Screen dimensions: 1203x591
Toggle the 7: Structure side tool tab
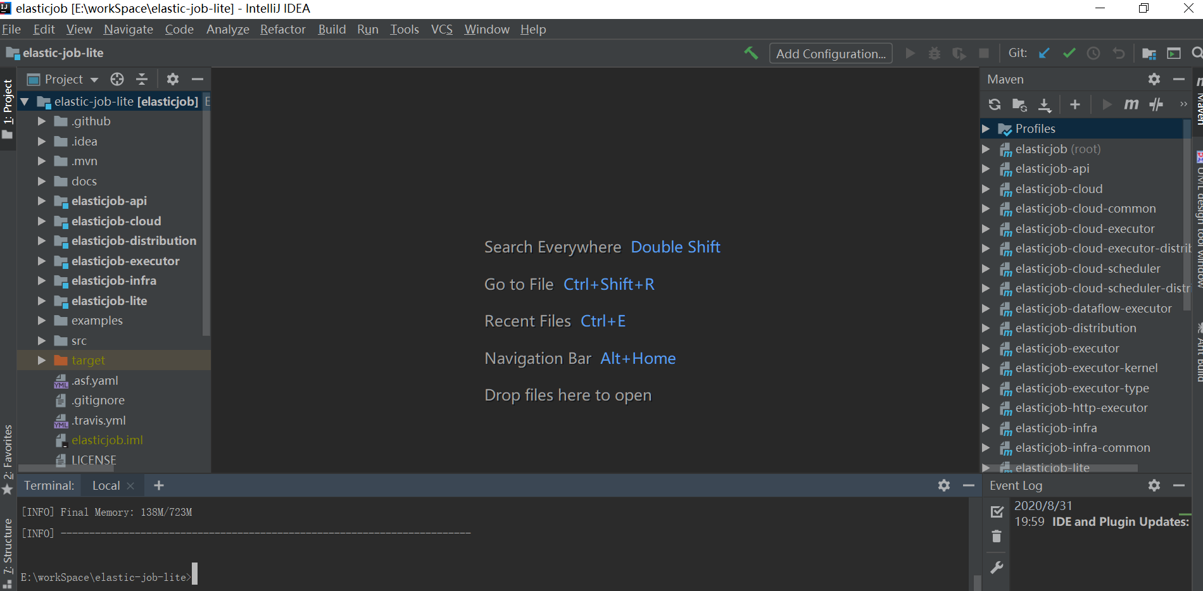tap(8, 552)
